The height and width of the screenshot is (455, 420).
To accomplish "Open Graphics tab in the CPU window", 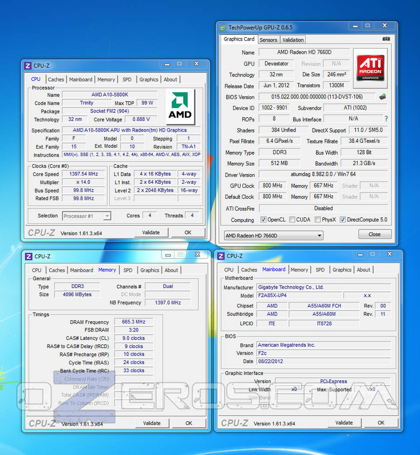I will pos(149,79).
